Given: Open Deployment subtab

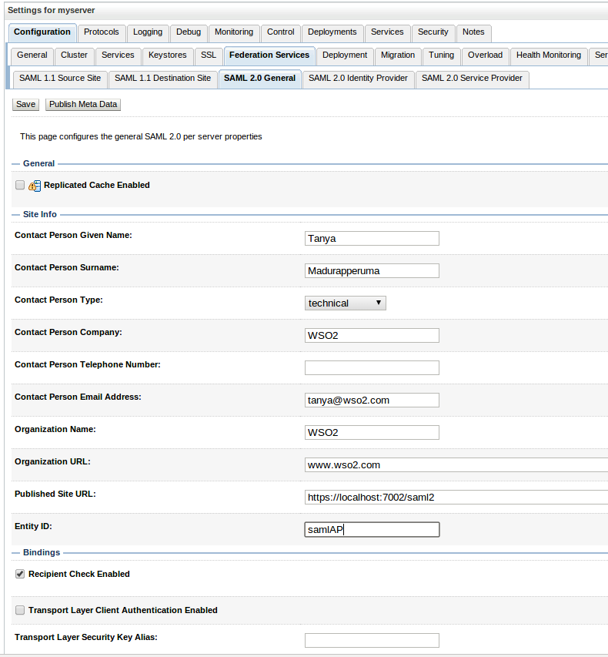Looking at the screenshot, I should [x=345, y=55].
